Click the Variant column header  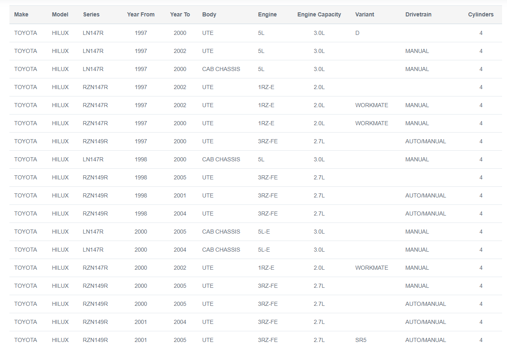[365, 14]
